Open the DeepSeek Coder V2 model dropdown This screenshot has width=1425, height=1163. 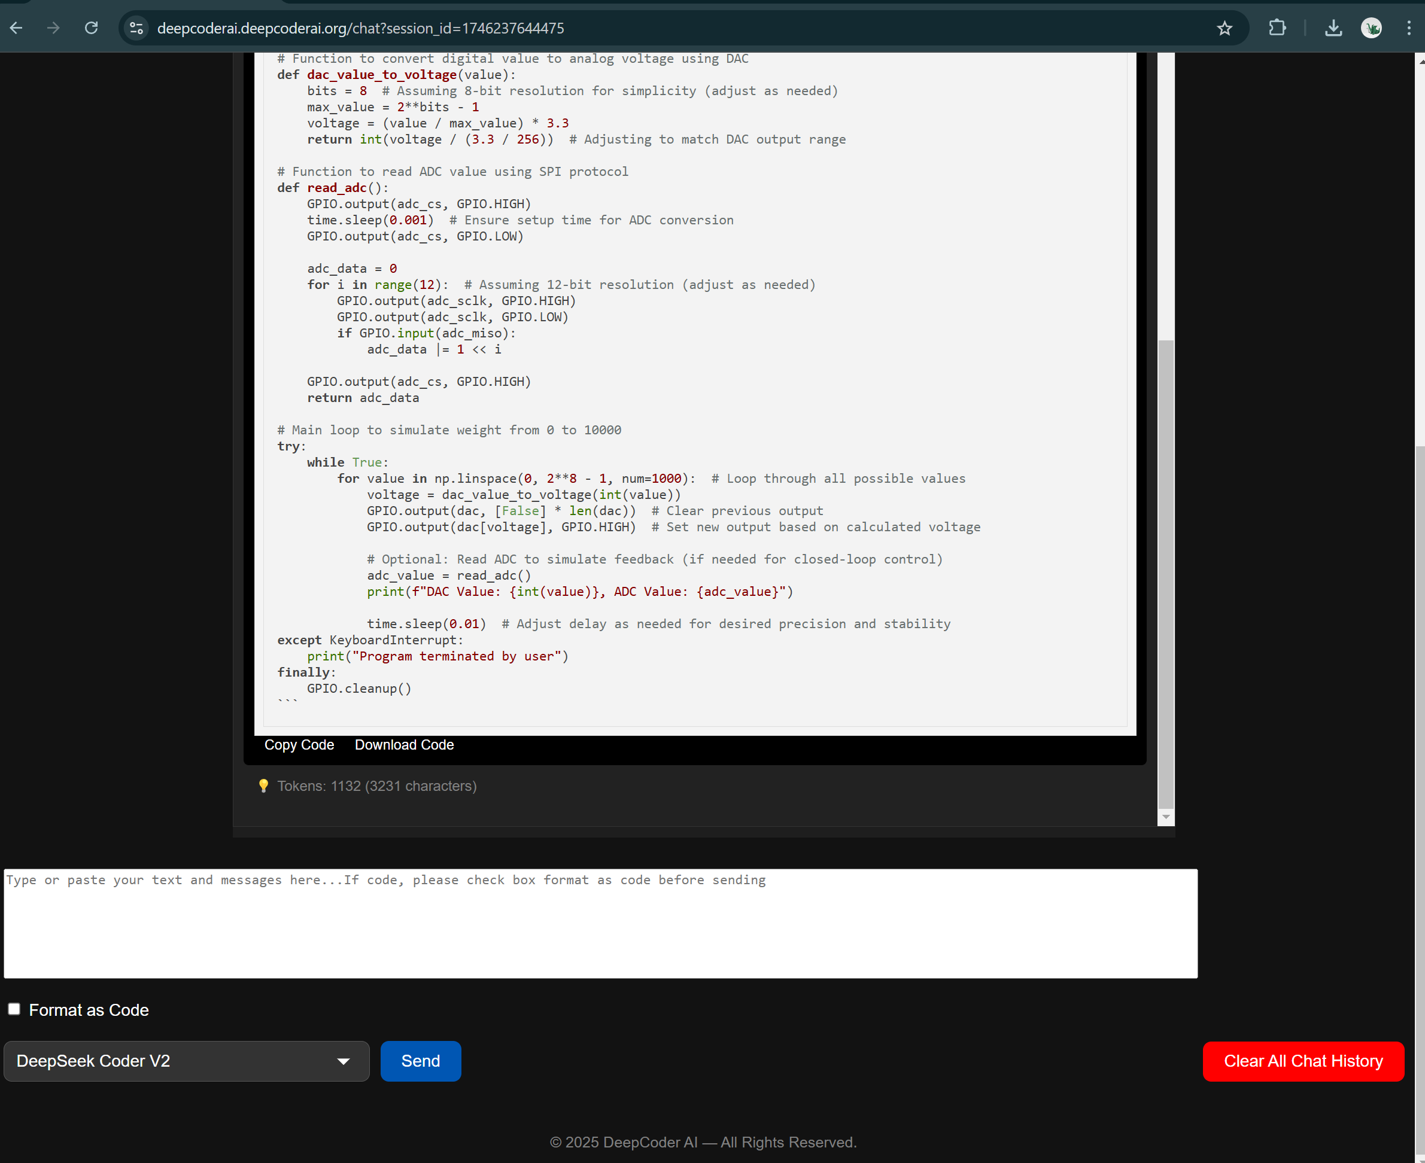pos(186,1061)
